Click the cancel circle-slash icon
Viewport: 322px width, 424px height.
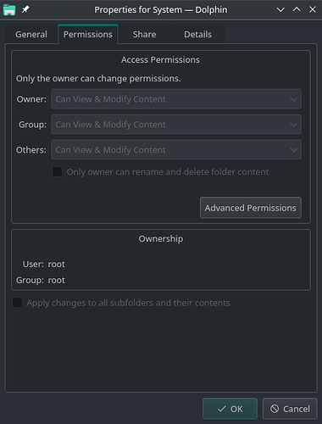275,409
